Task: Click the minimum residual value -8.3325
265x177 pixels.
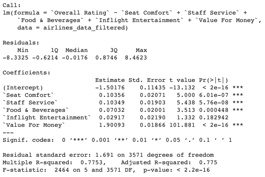Action: pos(16,58)
